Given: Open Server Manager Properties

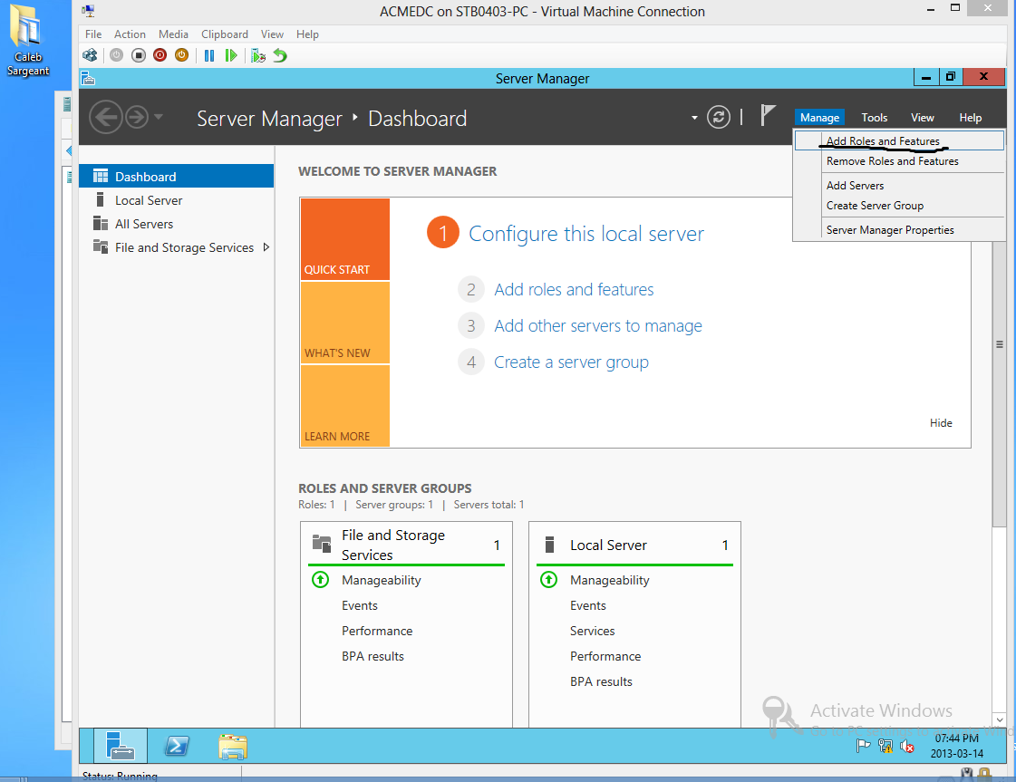Looking at the screenshot, I should tap(899, 230).
